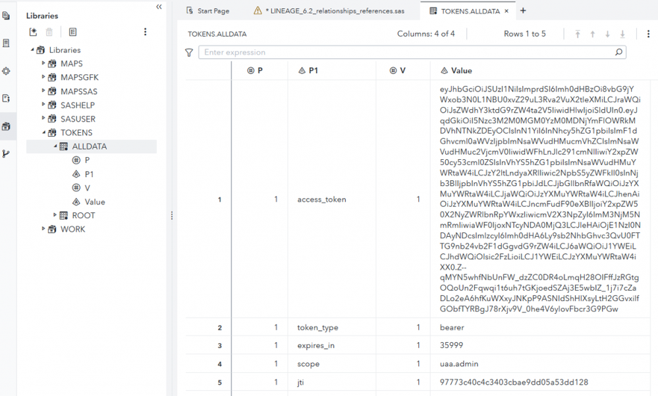Go to previous rows arrow
Image resolution: width=658 pixels, height=396 pixels.
click(x=593, y=34)
